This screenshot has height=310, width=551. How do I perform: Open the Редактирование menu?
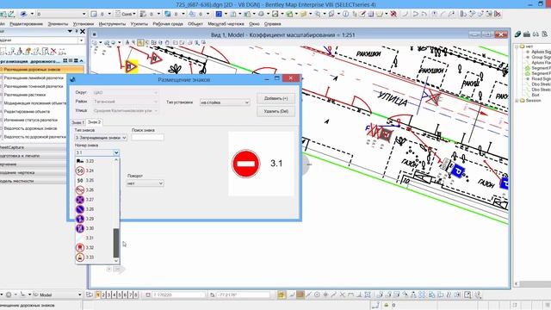point(27,24)
